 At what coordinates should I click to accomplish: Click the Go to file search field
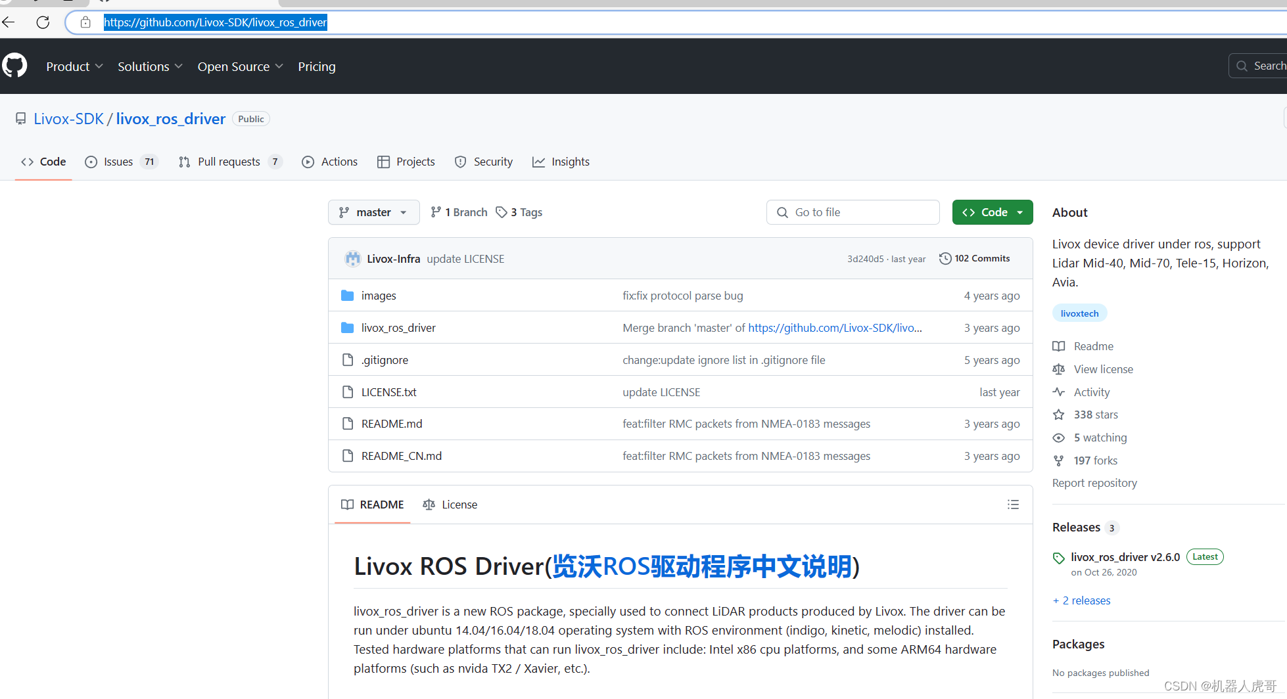click(x=853, y=212)
